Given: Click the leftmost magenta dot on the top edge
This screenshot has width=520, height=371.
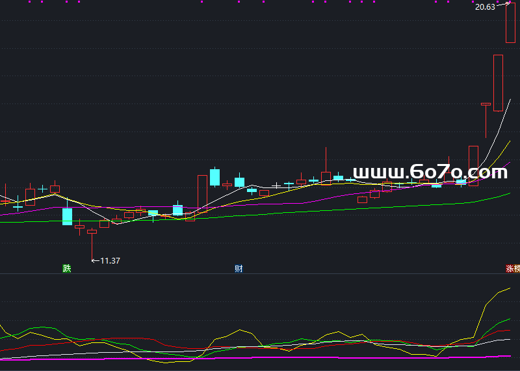Looking at the screenshot, I should [x=30, y=2].
